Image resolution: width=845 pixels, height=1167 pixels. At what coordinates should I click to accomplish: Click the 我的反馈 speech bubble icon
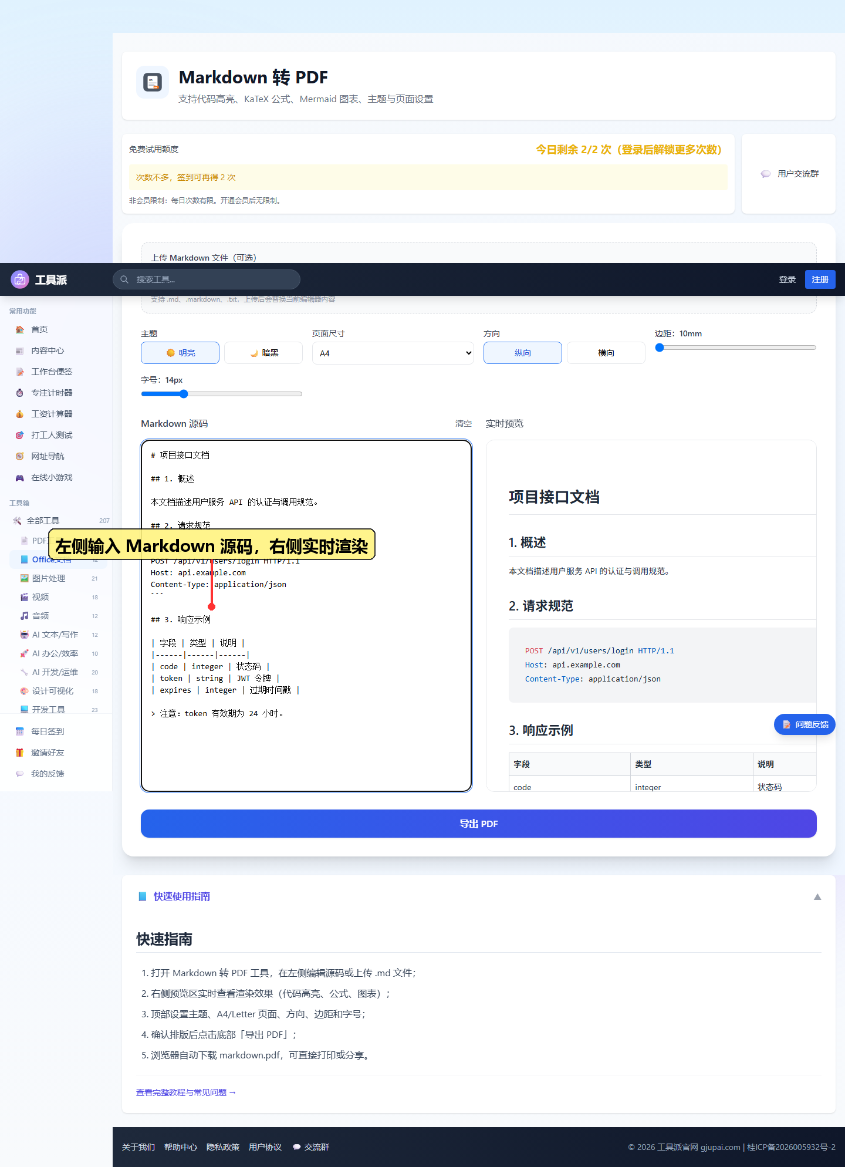point(20,774)
